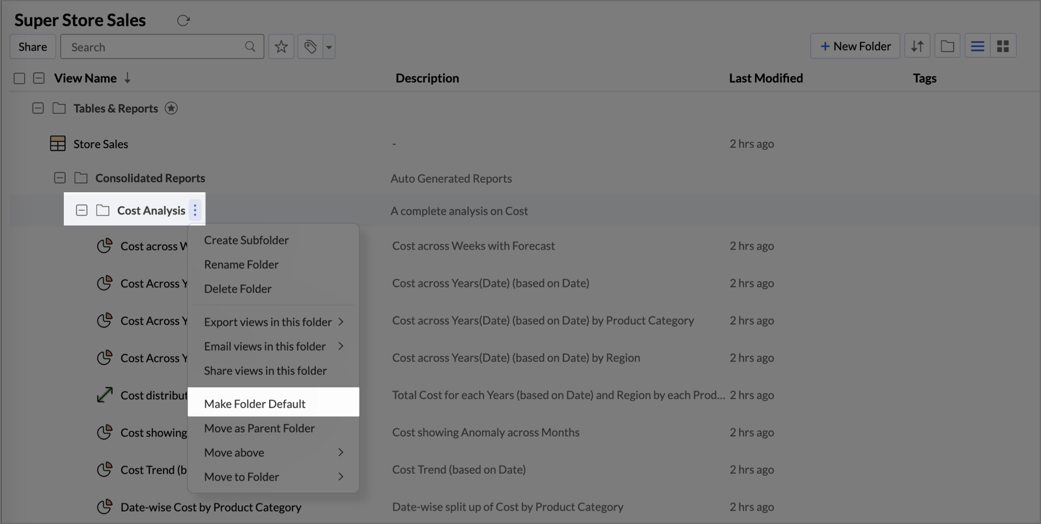Collapse the Cost Analysis folder
This screenshot has width=1041, height=524.
point(81,211)
